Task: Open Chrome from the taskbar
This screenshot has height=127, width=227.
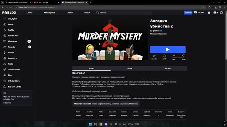Action: 101,124
